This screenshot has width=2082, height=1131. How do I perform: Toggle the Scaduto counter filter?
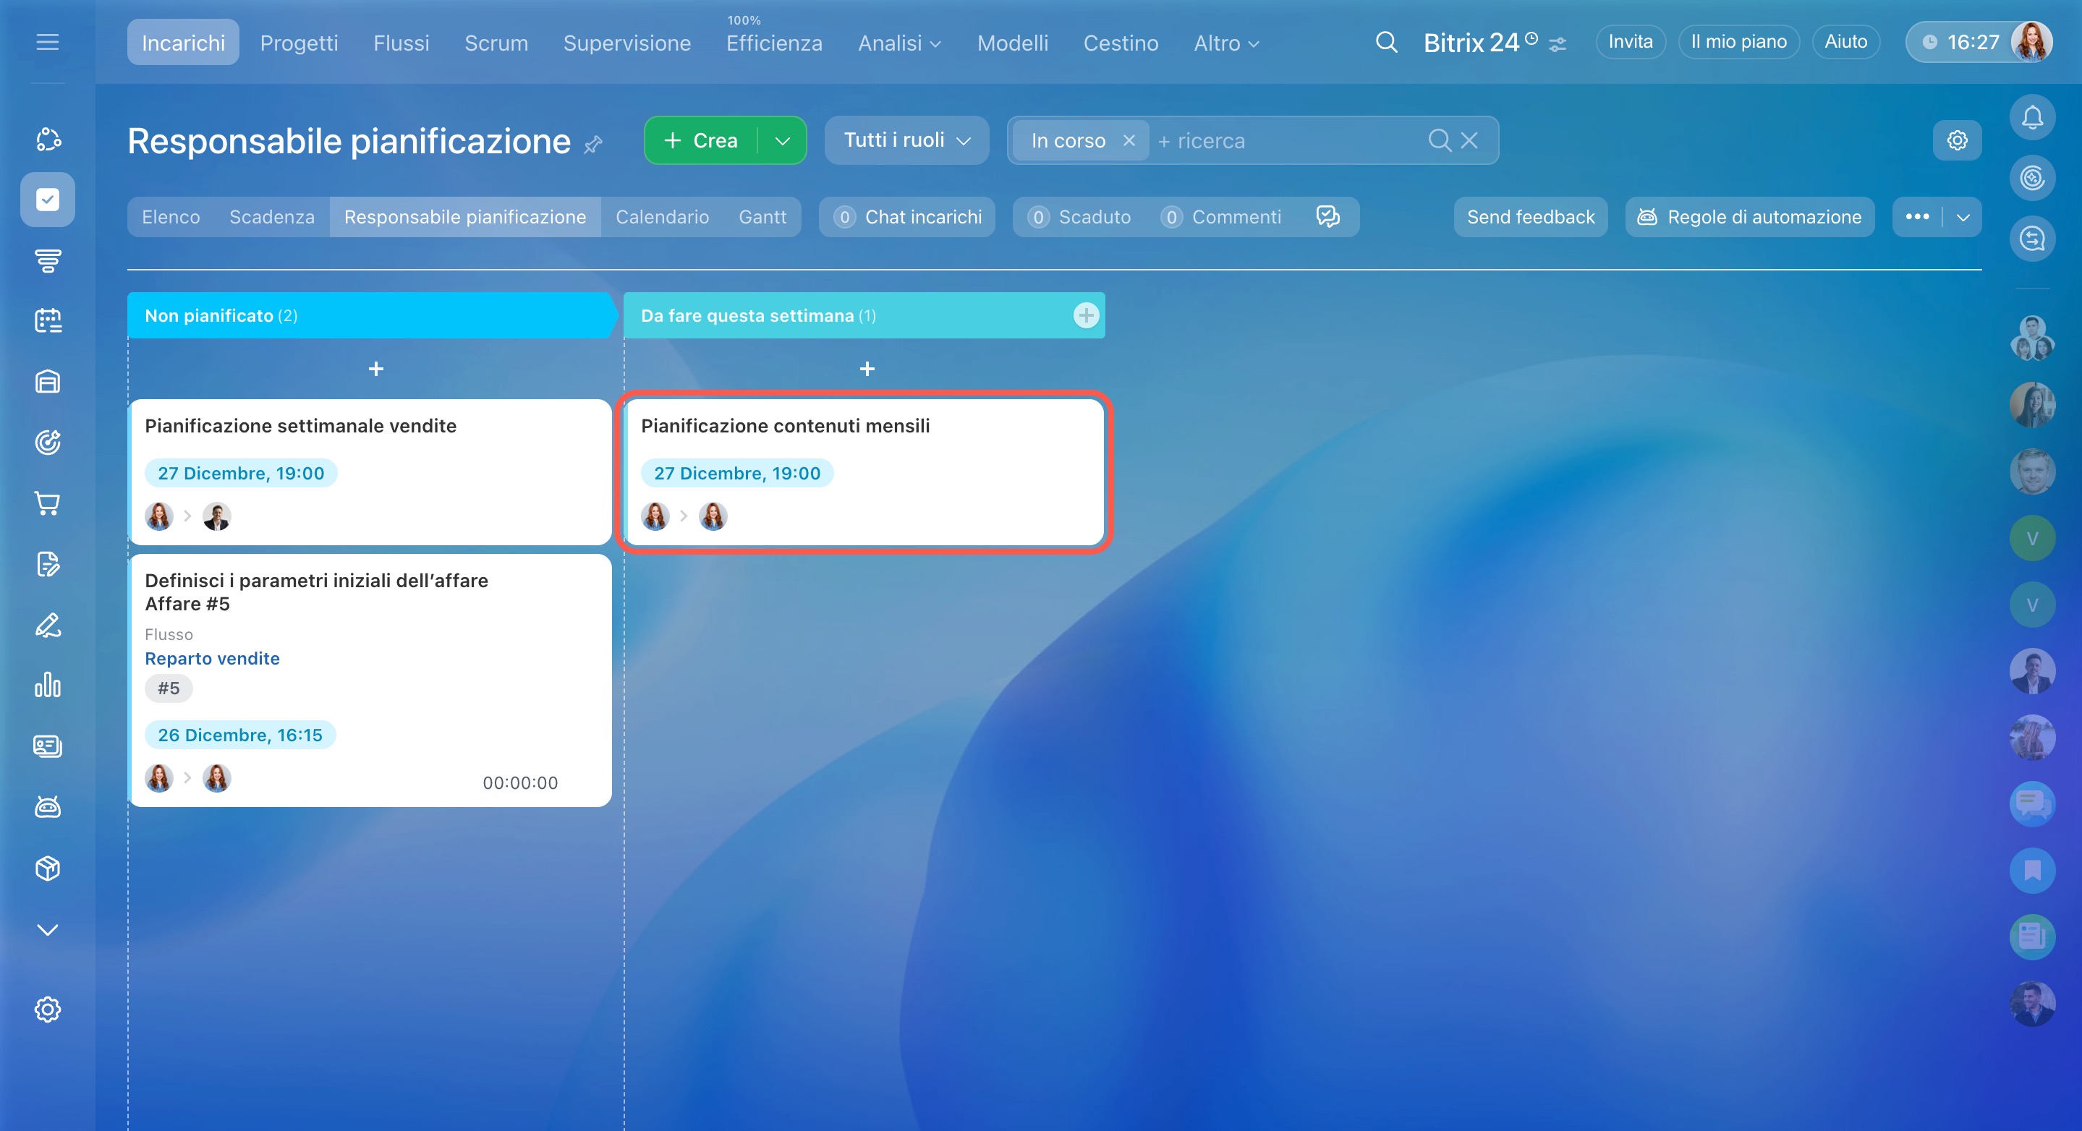coord(1080,218)
